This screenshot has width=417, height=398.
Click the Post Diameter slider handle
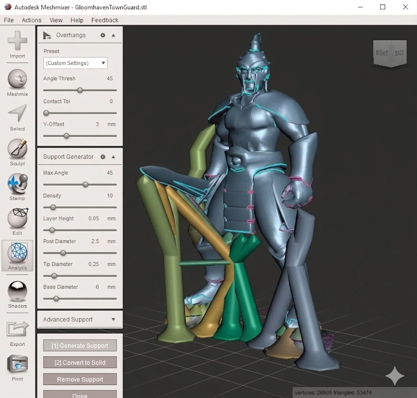tap(63, 253)
